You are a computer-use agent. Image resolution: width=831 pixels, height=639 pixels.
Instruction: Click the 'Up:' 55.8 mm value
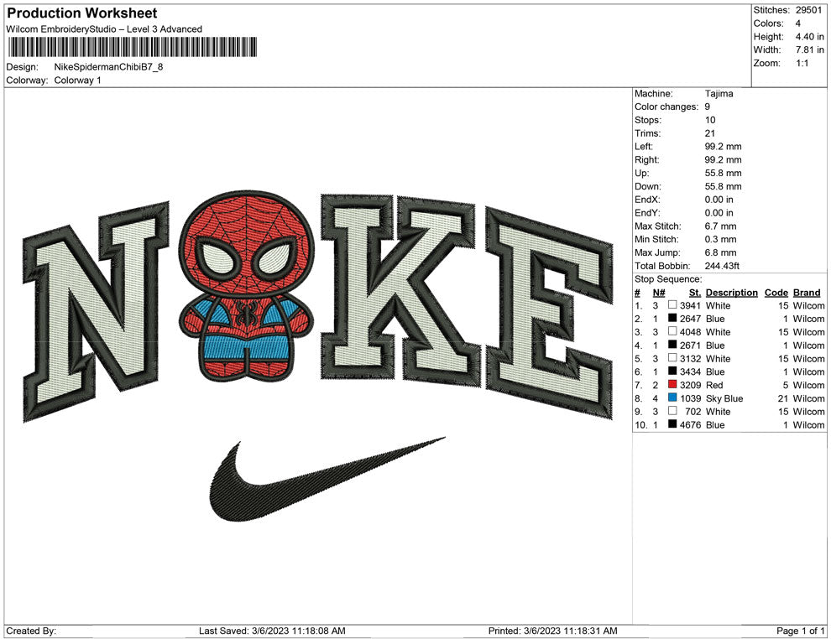[723, 173]
